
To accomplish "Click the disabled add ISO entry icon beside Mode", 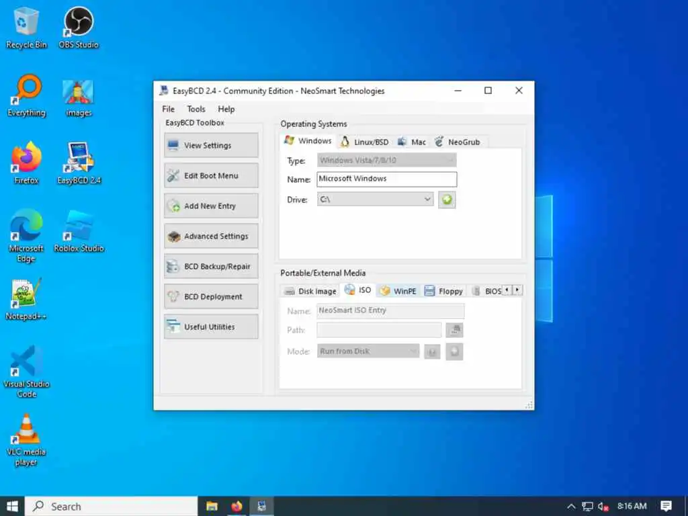I will (x=454, y=351).
